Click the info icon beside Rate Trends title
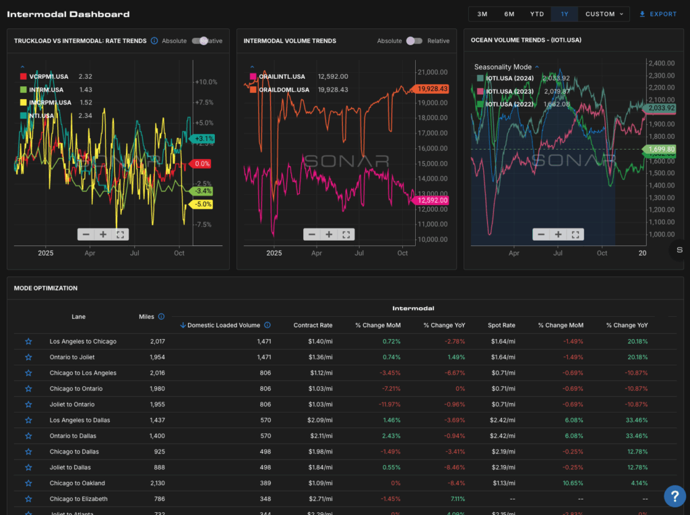The width and height of the screenshot is (690, 515). pos(154,41)
